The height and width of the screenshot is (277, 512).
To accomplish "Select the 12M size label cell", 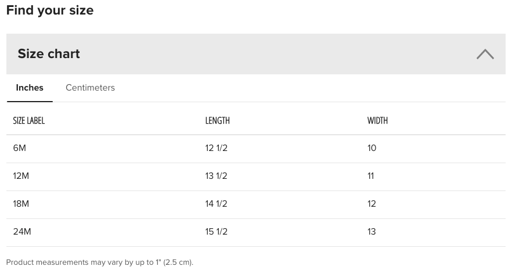I will (x=21, y=176).
